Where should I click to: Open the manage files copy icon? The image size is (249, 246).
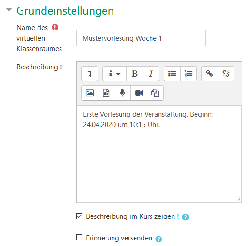[x=155, y=93]
